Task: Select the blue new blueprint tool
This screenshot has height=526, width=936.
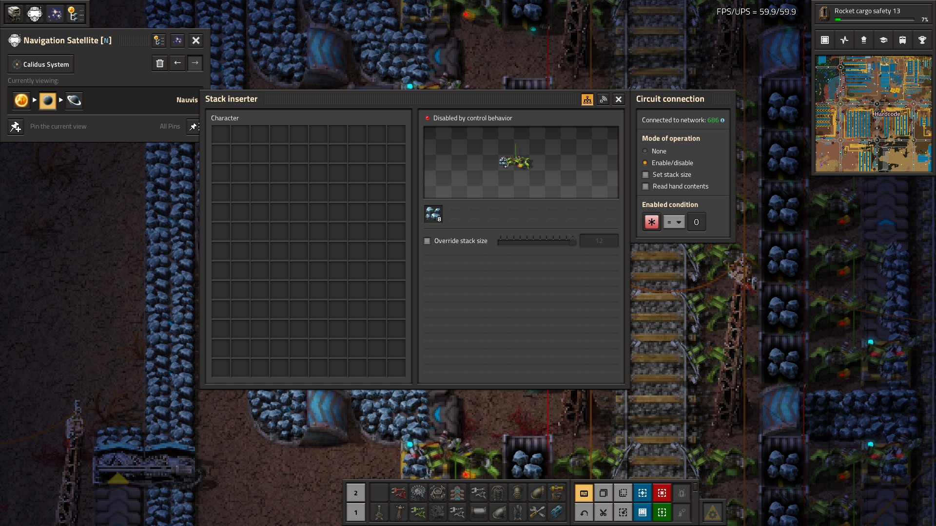Action: pyautogui.click(x=643, y=493)
